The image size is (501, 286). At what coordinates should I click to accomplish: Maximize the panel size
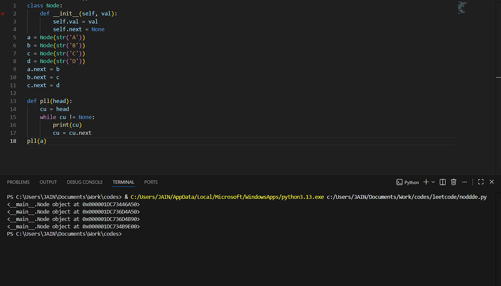pos(480,182)
